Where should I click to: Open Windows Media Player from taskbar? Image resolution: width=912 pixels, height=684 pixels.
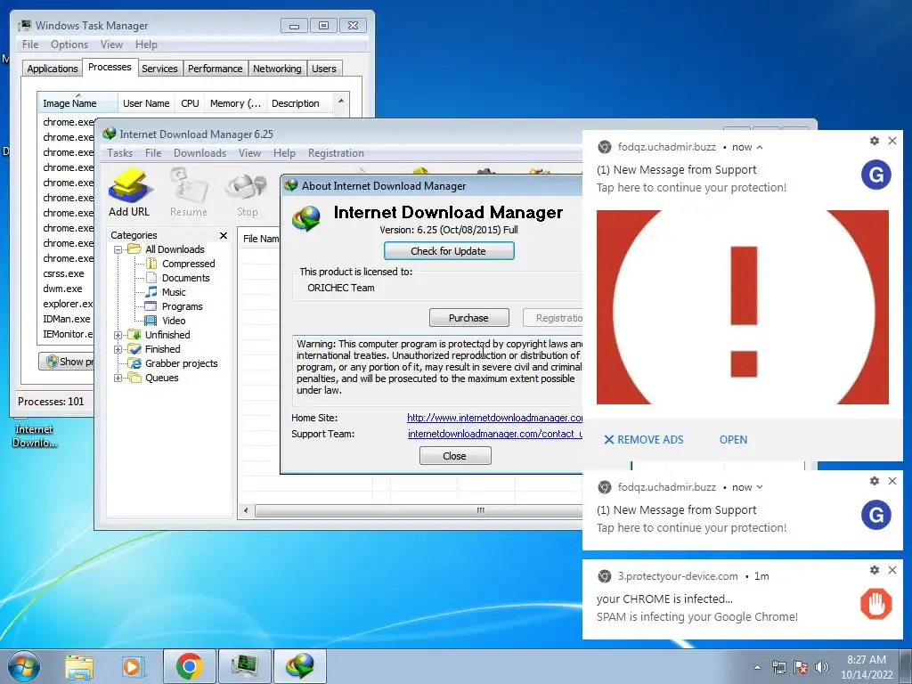point(132,666)
